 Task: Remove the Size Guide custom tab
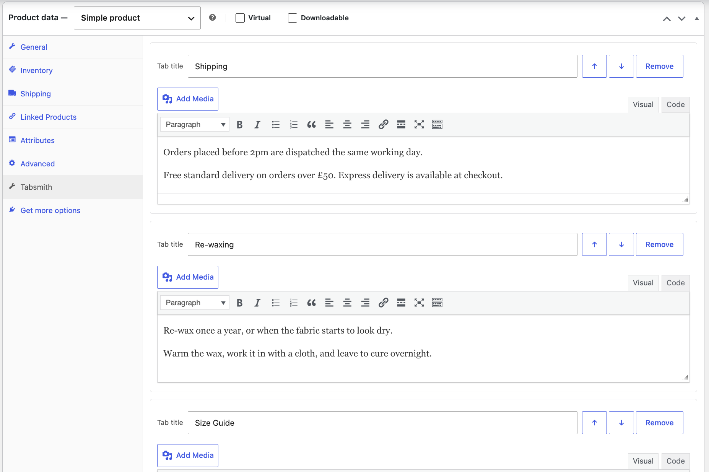click(x=659, y=423)
